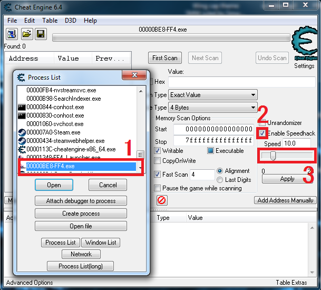Click the Undo Scan button

tap(272, 58)
